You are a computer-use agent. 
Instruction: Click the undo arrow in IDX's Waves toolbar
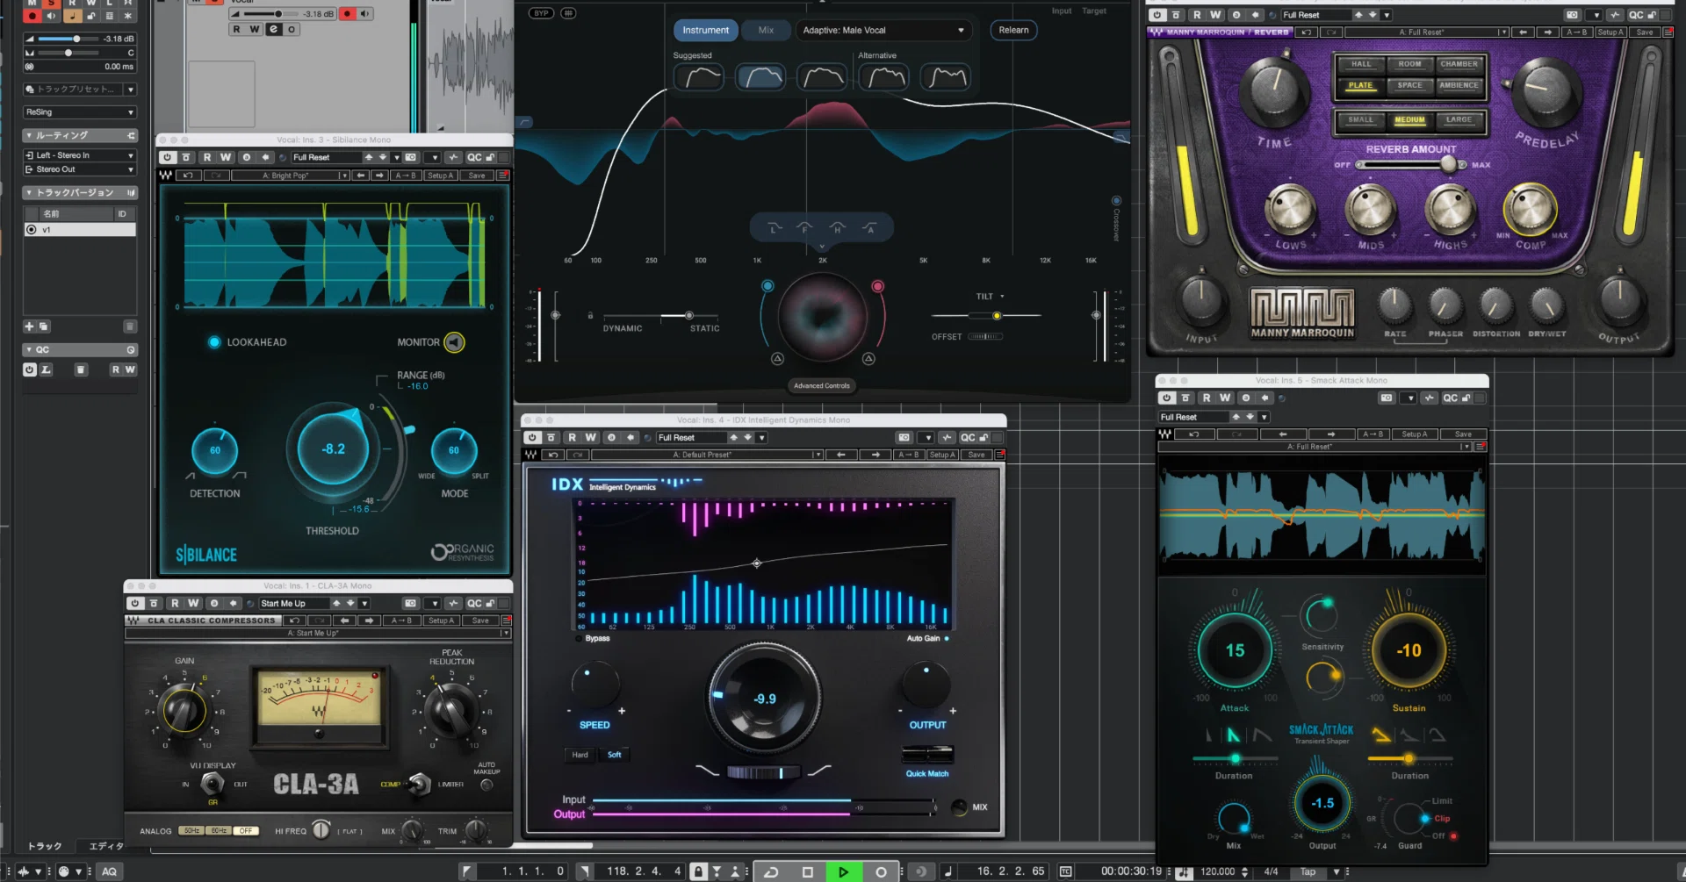[553, 455]
